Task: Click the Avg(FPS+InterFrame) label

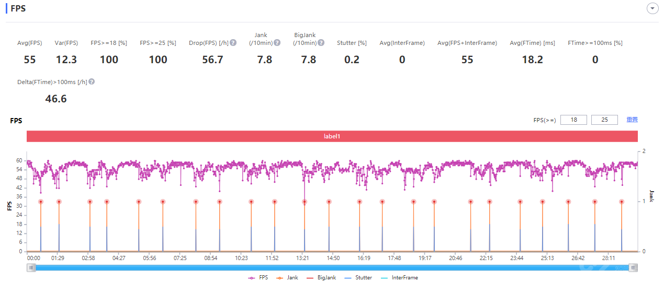Action: 467,43
